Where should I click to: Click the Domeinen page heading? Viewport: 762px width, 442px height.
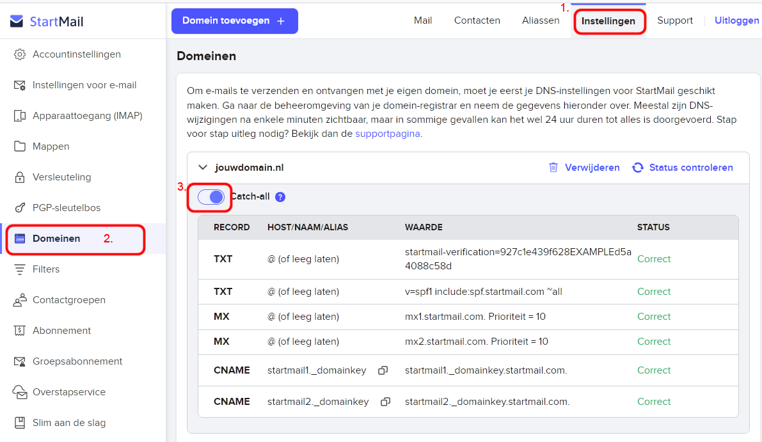coord(207,56)
